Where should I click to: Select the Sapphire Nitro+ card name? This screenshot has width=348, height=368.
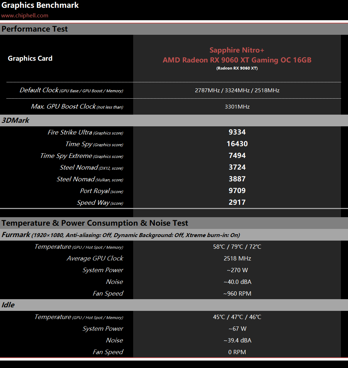237,50
